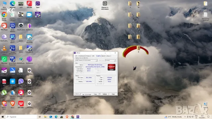The width and height of the screenshot is (212, 119).
Task: Launch WhatsApp from the desktop
Action: 4,60
